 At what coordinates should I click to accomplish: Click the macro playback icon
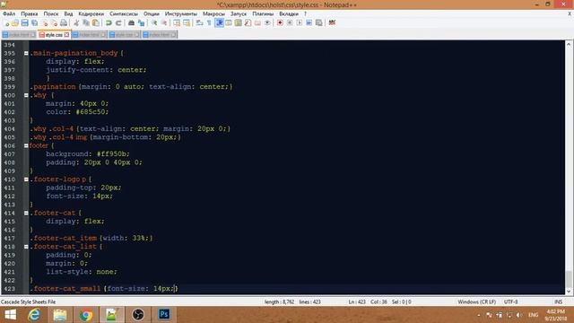[300, 22]
